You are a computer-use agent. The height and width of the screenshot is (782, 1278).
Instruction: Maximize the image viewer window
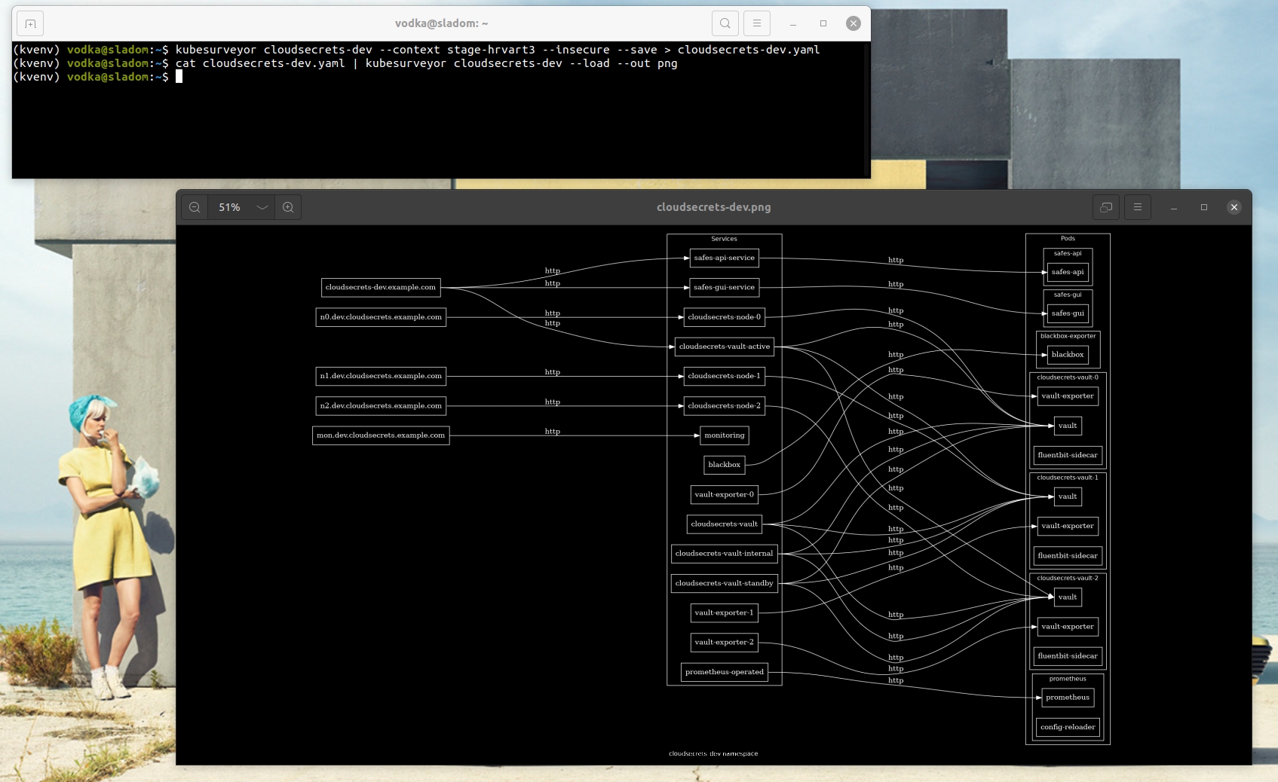pos(1203,207)
